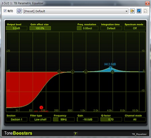Select red EQ band node 1
Viewport: 151px width, 138px height.
[41, 108]
